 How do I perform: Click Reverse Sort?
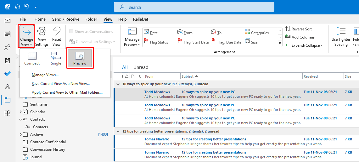point(299,29)
